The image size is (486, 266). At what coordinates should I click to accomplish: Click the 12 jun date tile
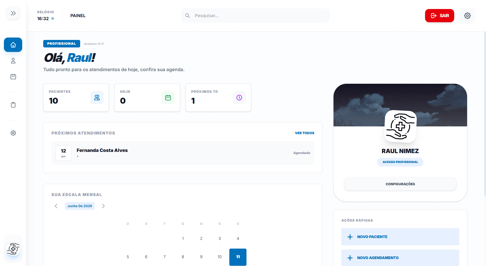(x=63, y=153)
